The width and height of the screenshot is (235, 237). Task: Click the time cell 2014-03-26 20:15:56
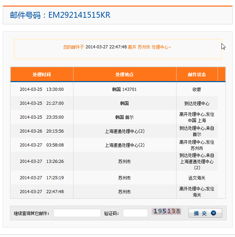pos(42,131)
